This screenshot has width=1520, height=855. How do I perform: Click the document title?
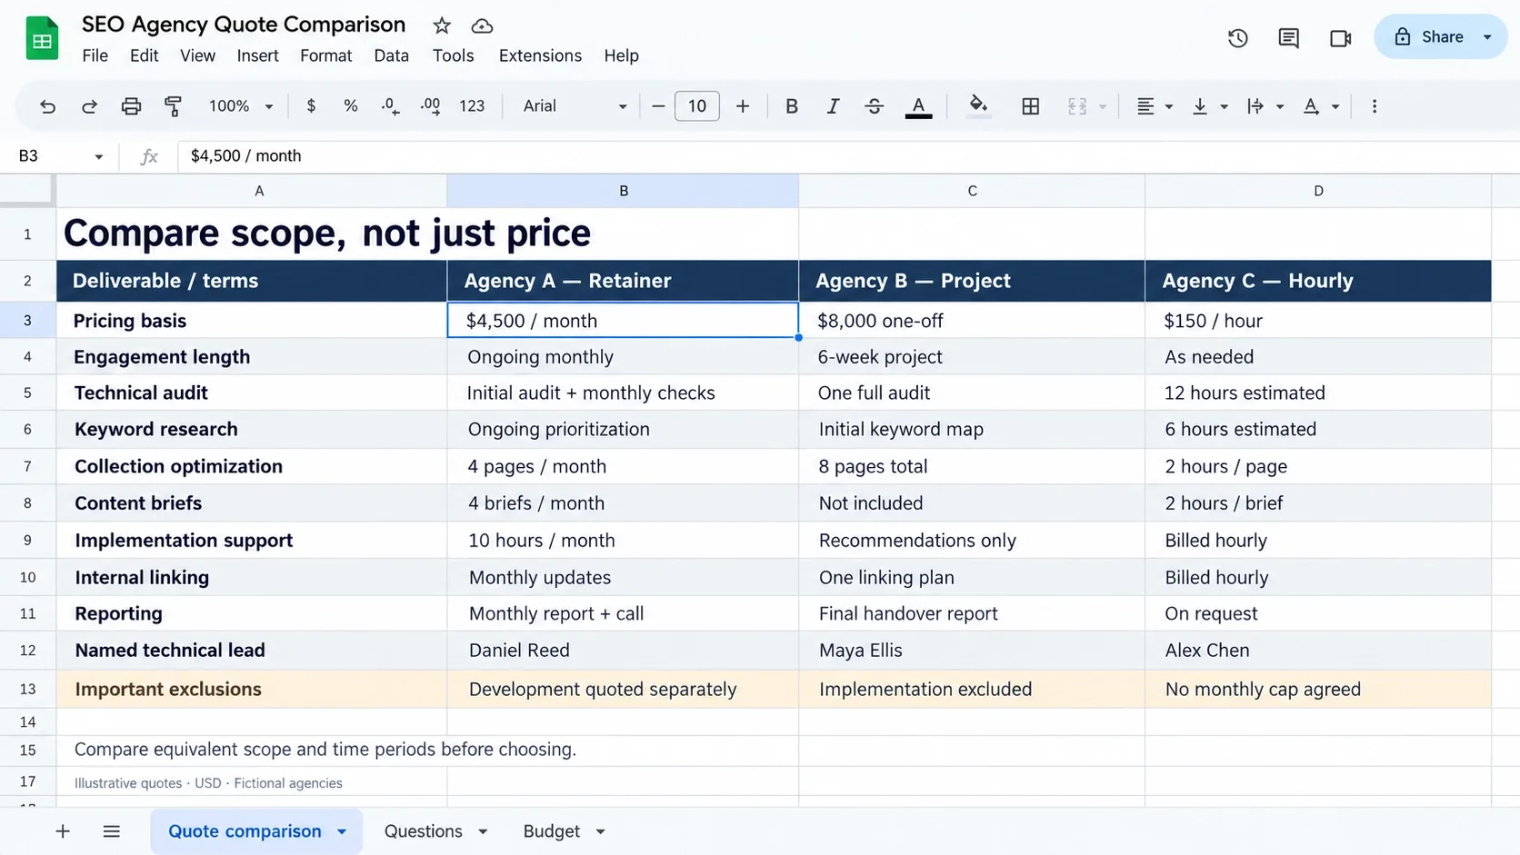(244, 25)
